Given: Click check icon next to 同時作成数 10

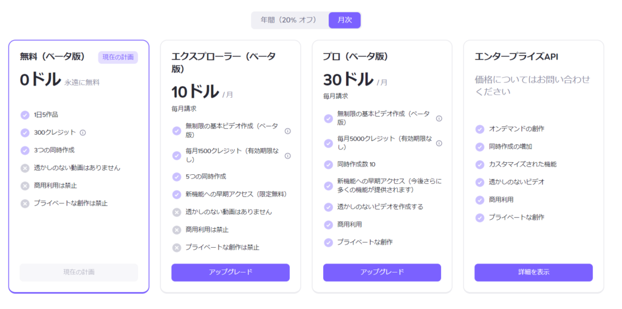Looking at the screenshot, I should click(328, 165).
